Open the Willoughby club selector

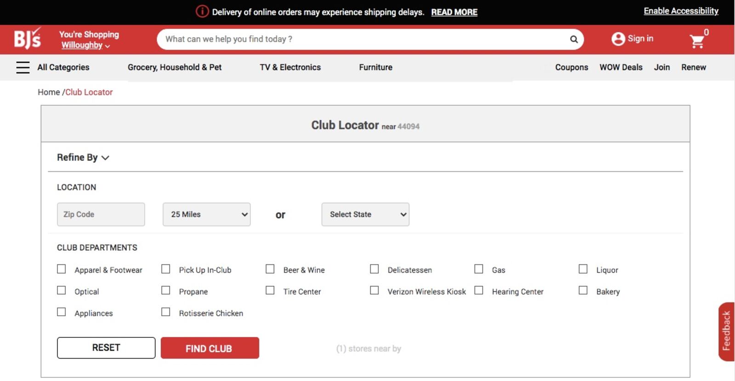85,45
